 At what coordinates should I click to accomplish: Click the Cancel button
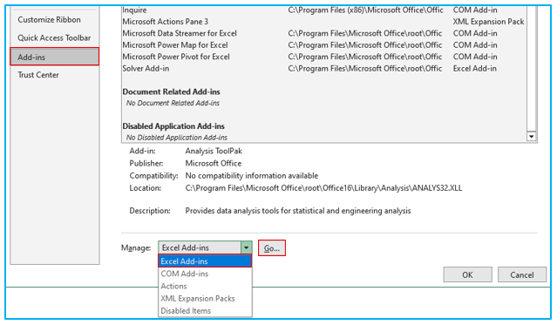point(522,274)
